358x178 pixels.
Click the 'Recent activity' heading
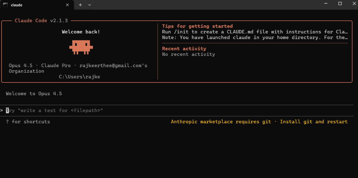[x=184, y=49]
